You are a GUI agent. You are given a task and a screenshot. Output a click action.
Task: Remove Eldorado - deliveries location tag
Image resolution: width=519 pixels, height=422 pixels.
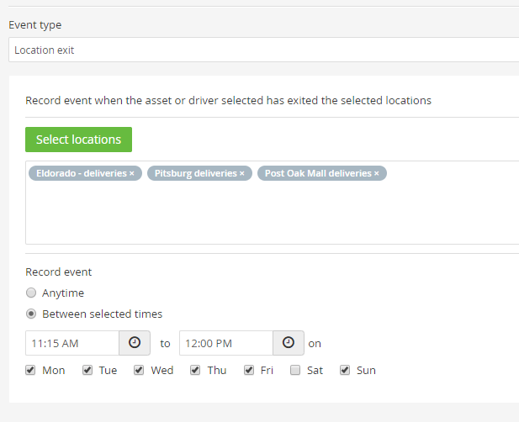[x=132, y=173]
